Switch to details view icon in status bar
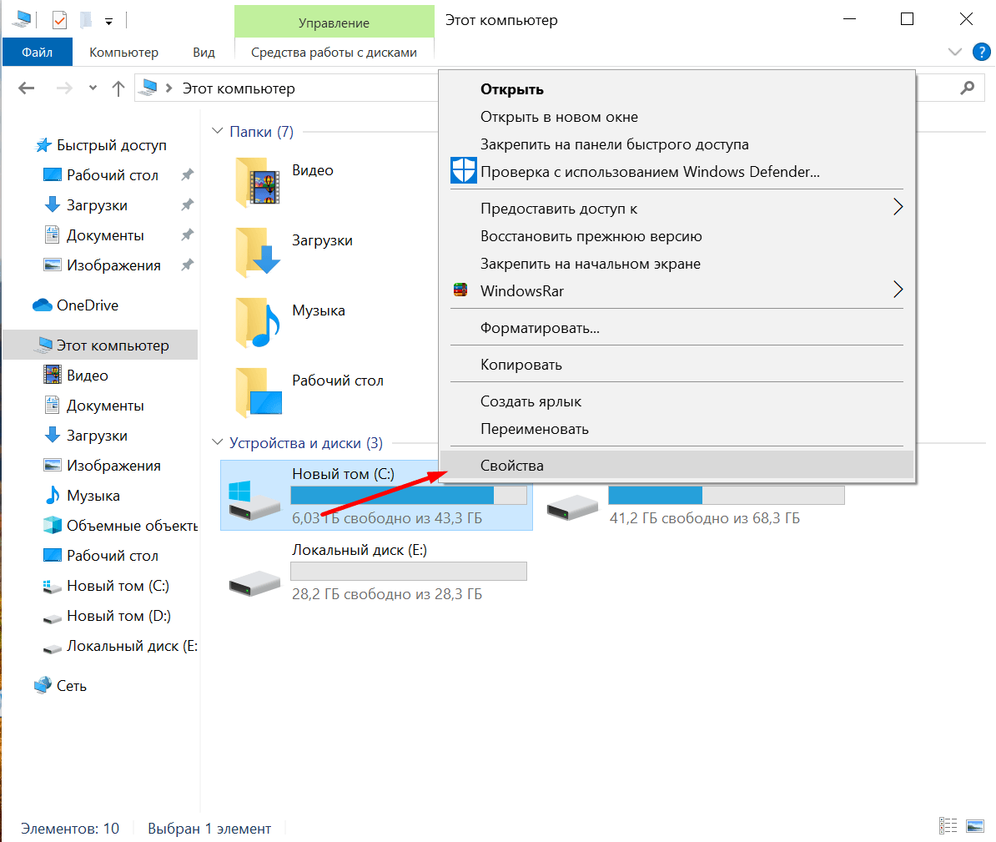The image size is (996, 842). 948,825
